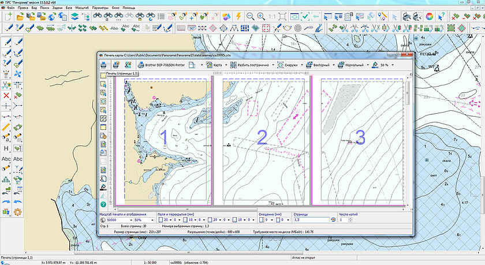
Task: Click the red X delete tool in left panel
Action: point(6,95)
